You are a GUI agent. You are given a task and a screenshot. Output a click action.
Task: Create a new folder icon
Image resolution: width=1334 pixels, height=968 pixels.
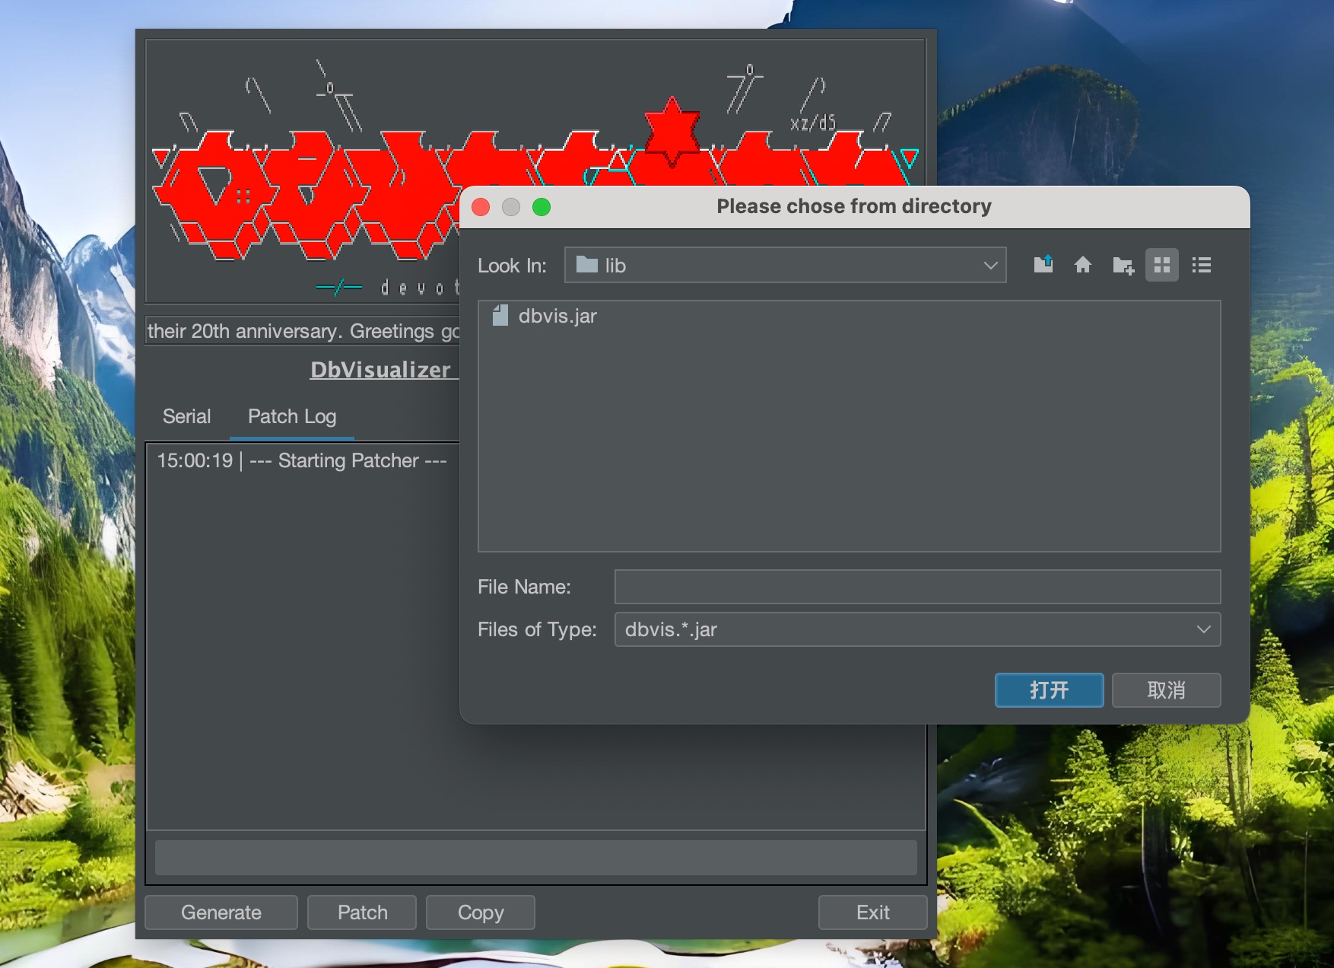(x=1123, y=265)
